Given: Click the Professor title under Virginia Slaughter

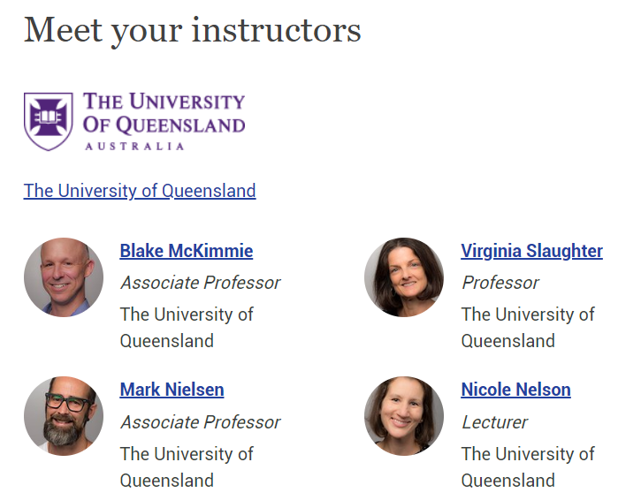Looking at the screenshot, I should point(500,283).
